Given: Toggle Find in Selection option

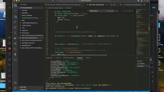Looking at the screenshot, I should pos(130,11).
